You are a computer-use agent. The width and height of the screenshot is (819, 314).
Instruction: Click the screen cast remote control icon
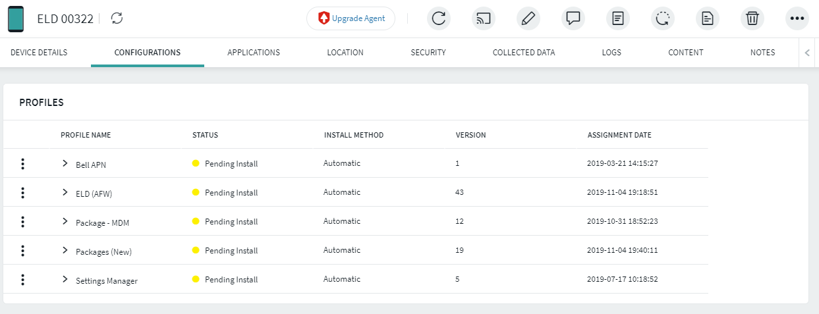coord(484,18)
